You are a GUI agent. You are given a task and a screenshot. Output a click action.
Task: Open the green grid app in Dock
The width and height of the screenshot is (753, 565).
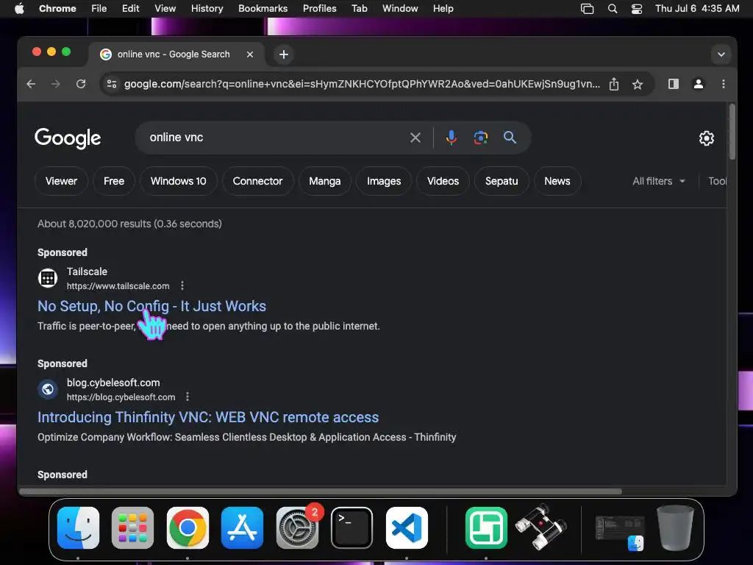(x=486, y=527)
